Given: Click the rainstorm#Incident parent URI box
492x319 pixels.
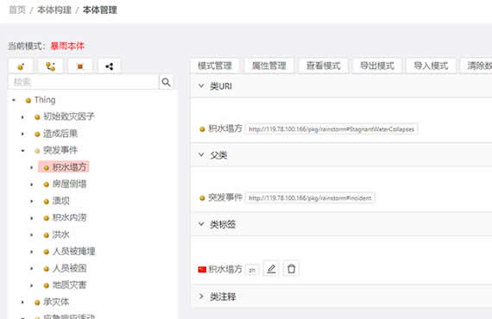Looking at the screenshot, I should pyautogui.click(x=310, y=197).
